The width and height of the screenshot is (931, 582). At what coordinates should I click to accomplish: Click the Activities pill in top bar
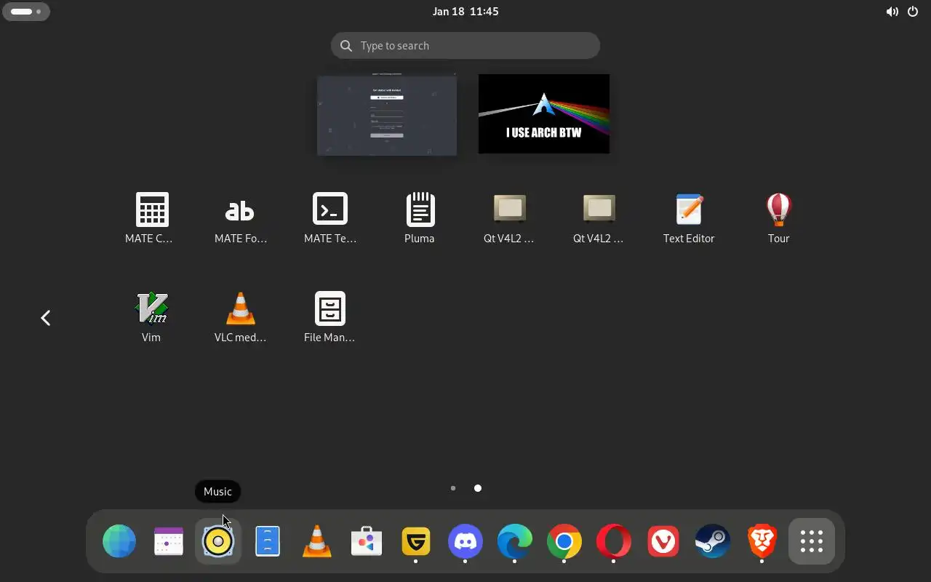click(27, 12)
